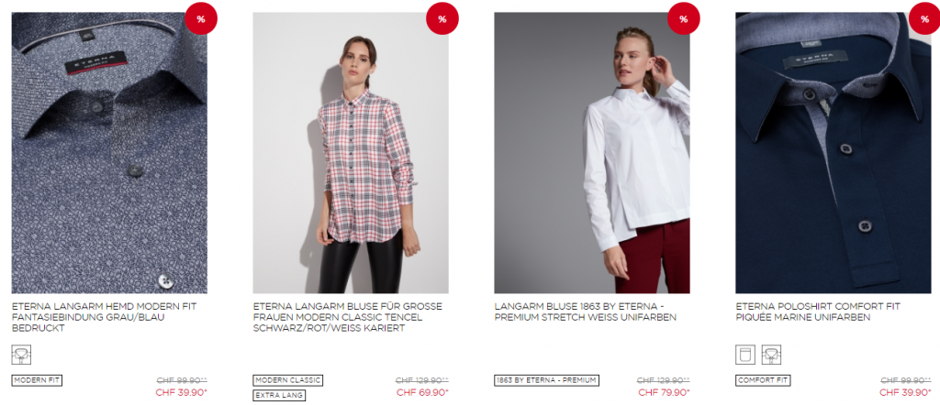Click the CHF 69.90 sale price
This screenshot has width=940, height=405.
coord(422,392)
